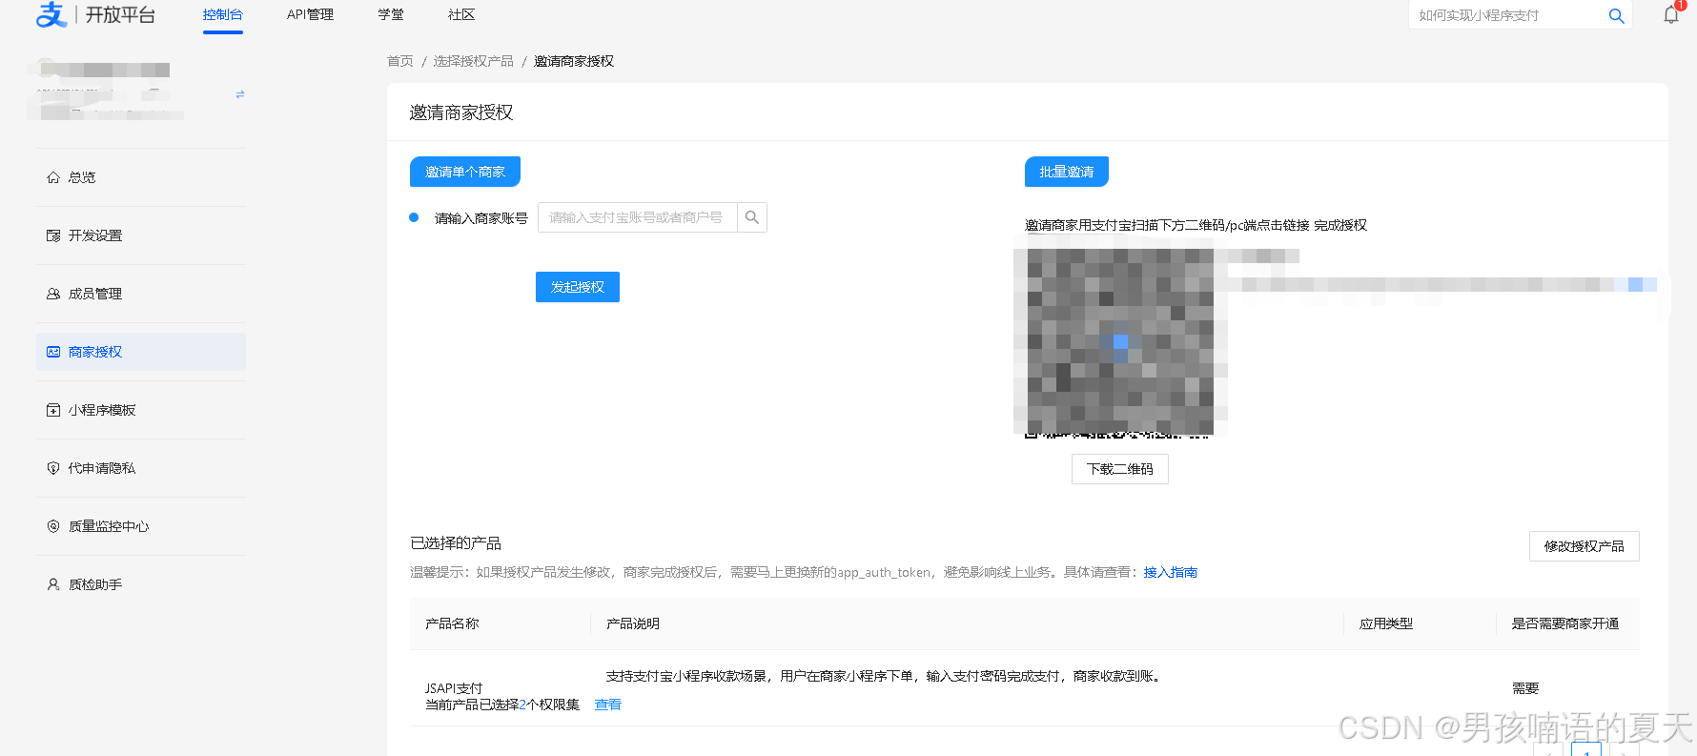Select 商家授权 in the sidebar

pos(141,352)
